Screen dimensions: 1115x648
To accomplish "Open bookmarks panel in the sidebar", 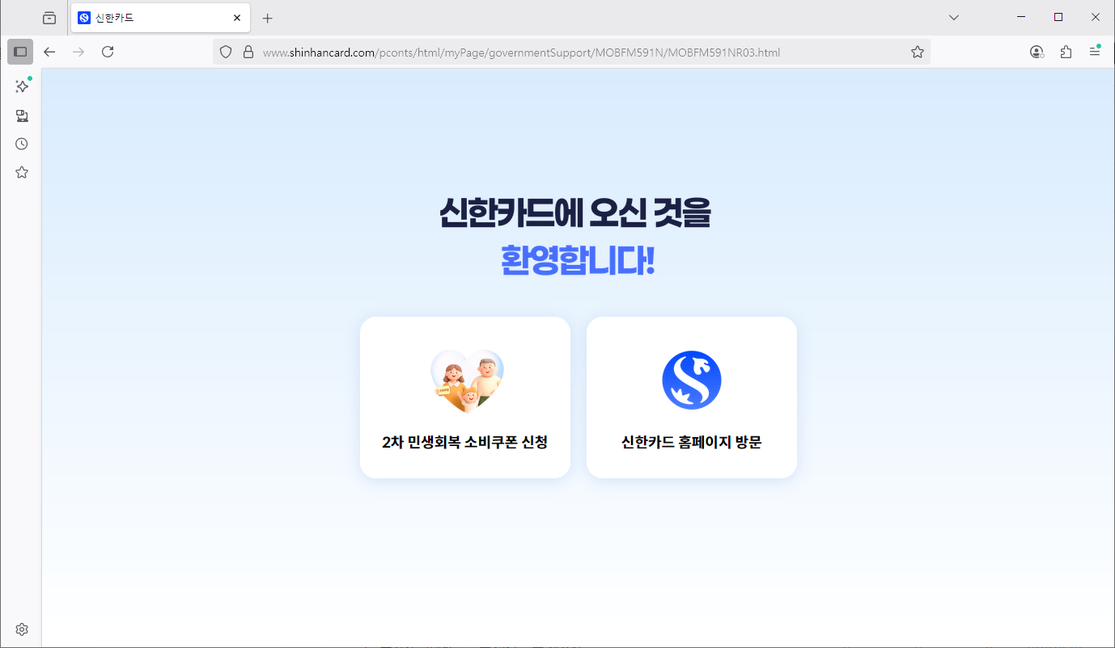I will (21, 171).
